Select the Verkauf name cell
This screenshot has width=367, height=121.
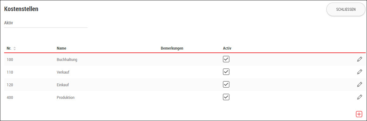click(63, 72)
